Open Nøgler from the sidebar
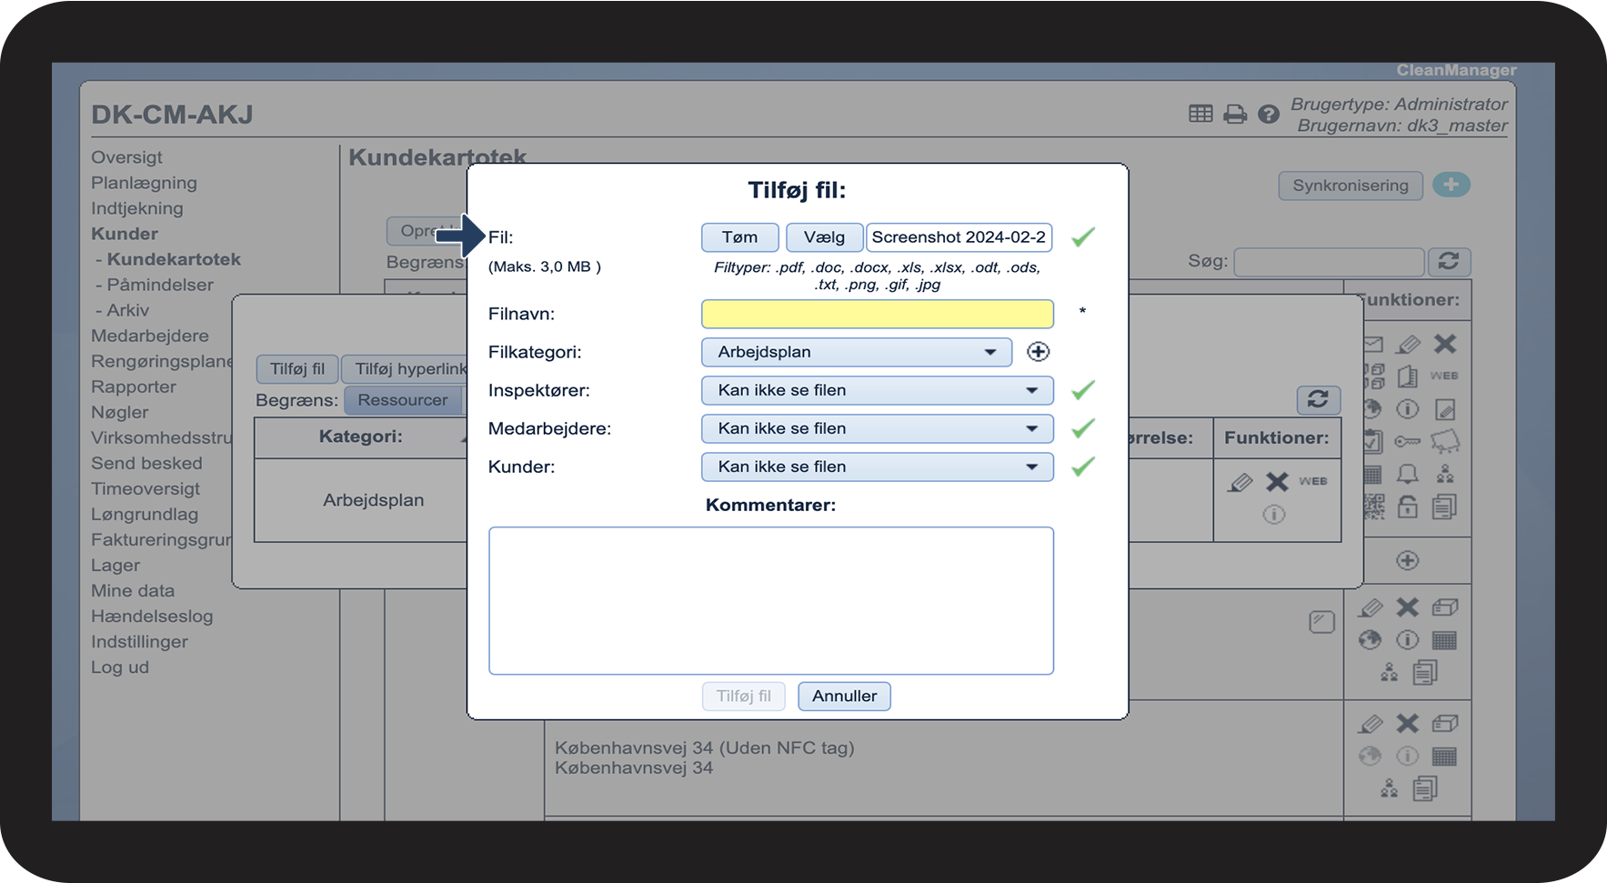 click(120, 412)
